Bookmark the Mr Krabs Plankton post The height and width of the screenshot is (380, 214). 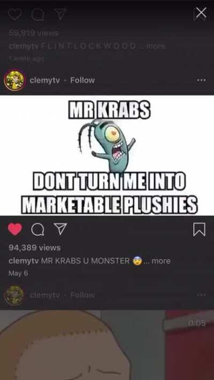(199, 229)
